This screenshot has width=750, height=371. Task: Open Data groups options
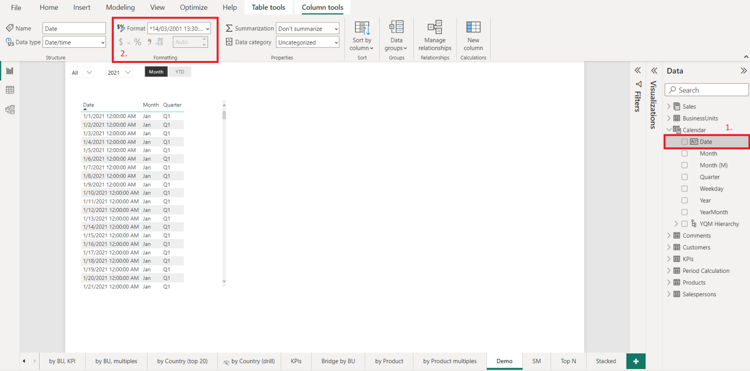pos(396,35)
